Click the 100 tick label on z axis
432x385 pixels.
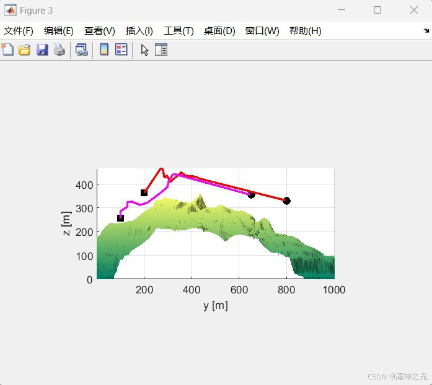[84, 256]
